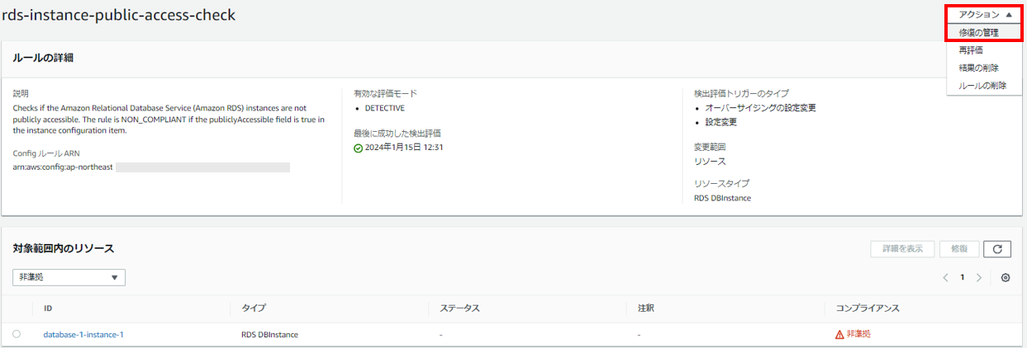Choose 修復の管理 from the action menu
1027x348 pixels.
point(985,32)
